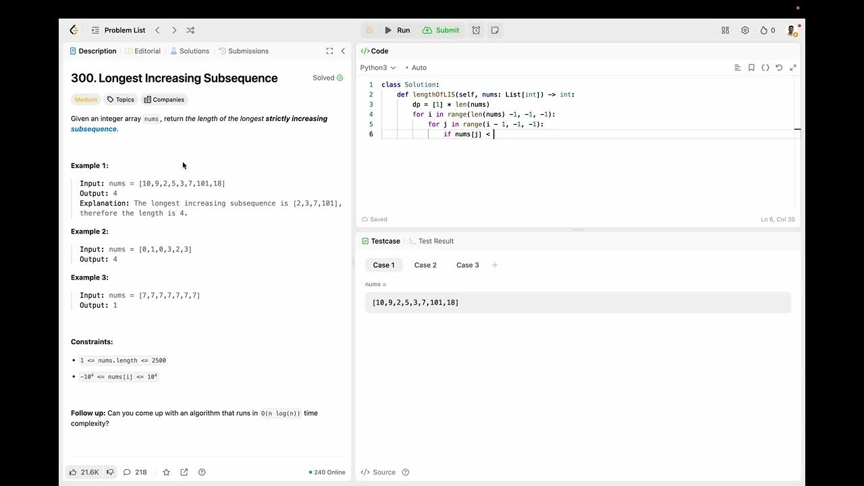Go to the next problem arrow
The width and height of the screenshot is (864, 486).
coord(174,30)
